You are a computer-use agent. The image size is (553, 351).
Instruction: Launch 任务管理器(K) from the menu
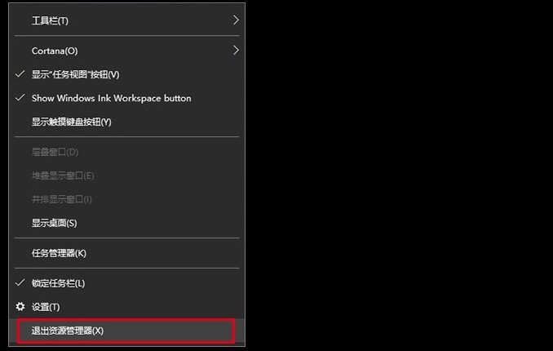[x=59, y=253]
